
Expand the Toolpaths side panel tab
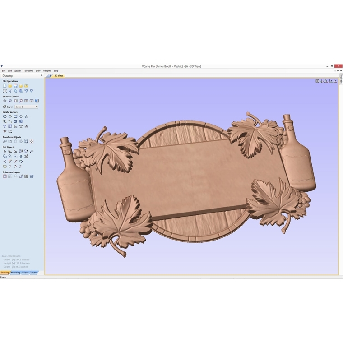[x=341, y=79]
